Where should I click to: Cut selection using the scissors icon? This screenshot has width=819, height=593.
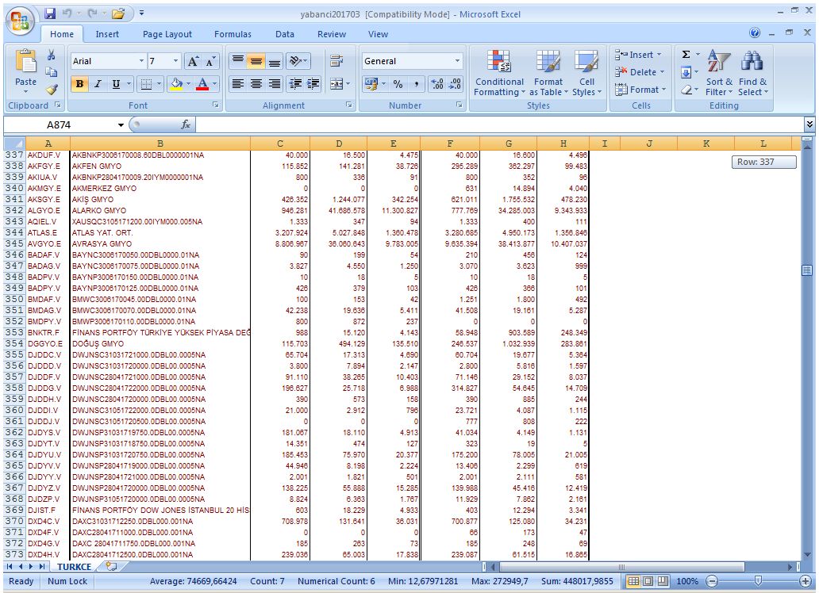point(51,55)
